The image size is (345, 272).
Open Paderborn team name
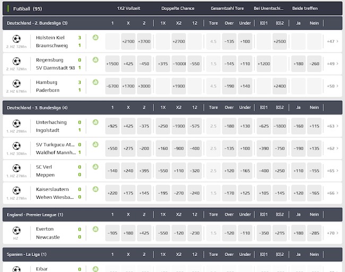point(48,90)
